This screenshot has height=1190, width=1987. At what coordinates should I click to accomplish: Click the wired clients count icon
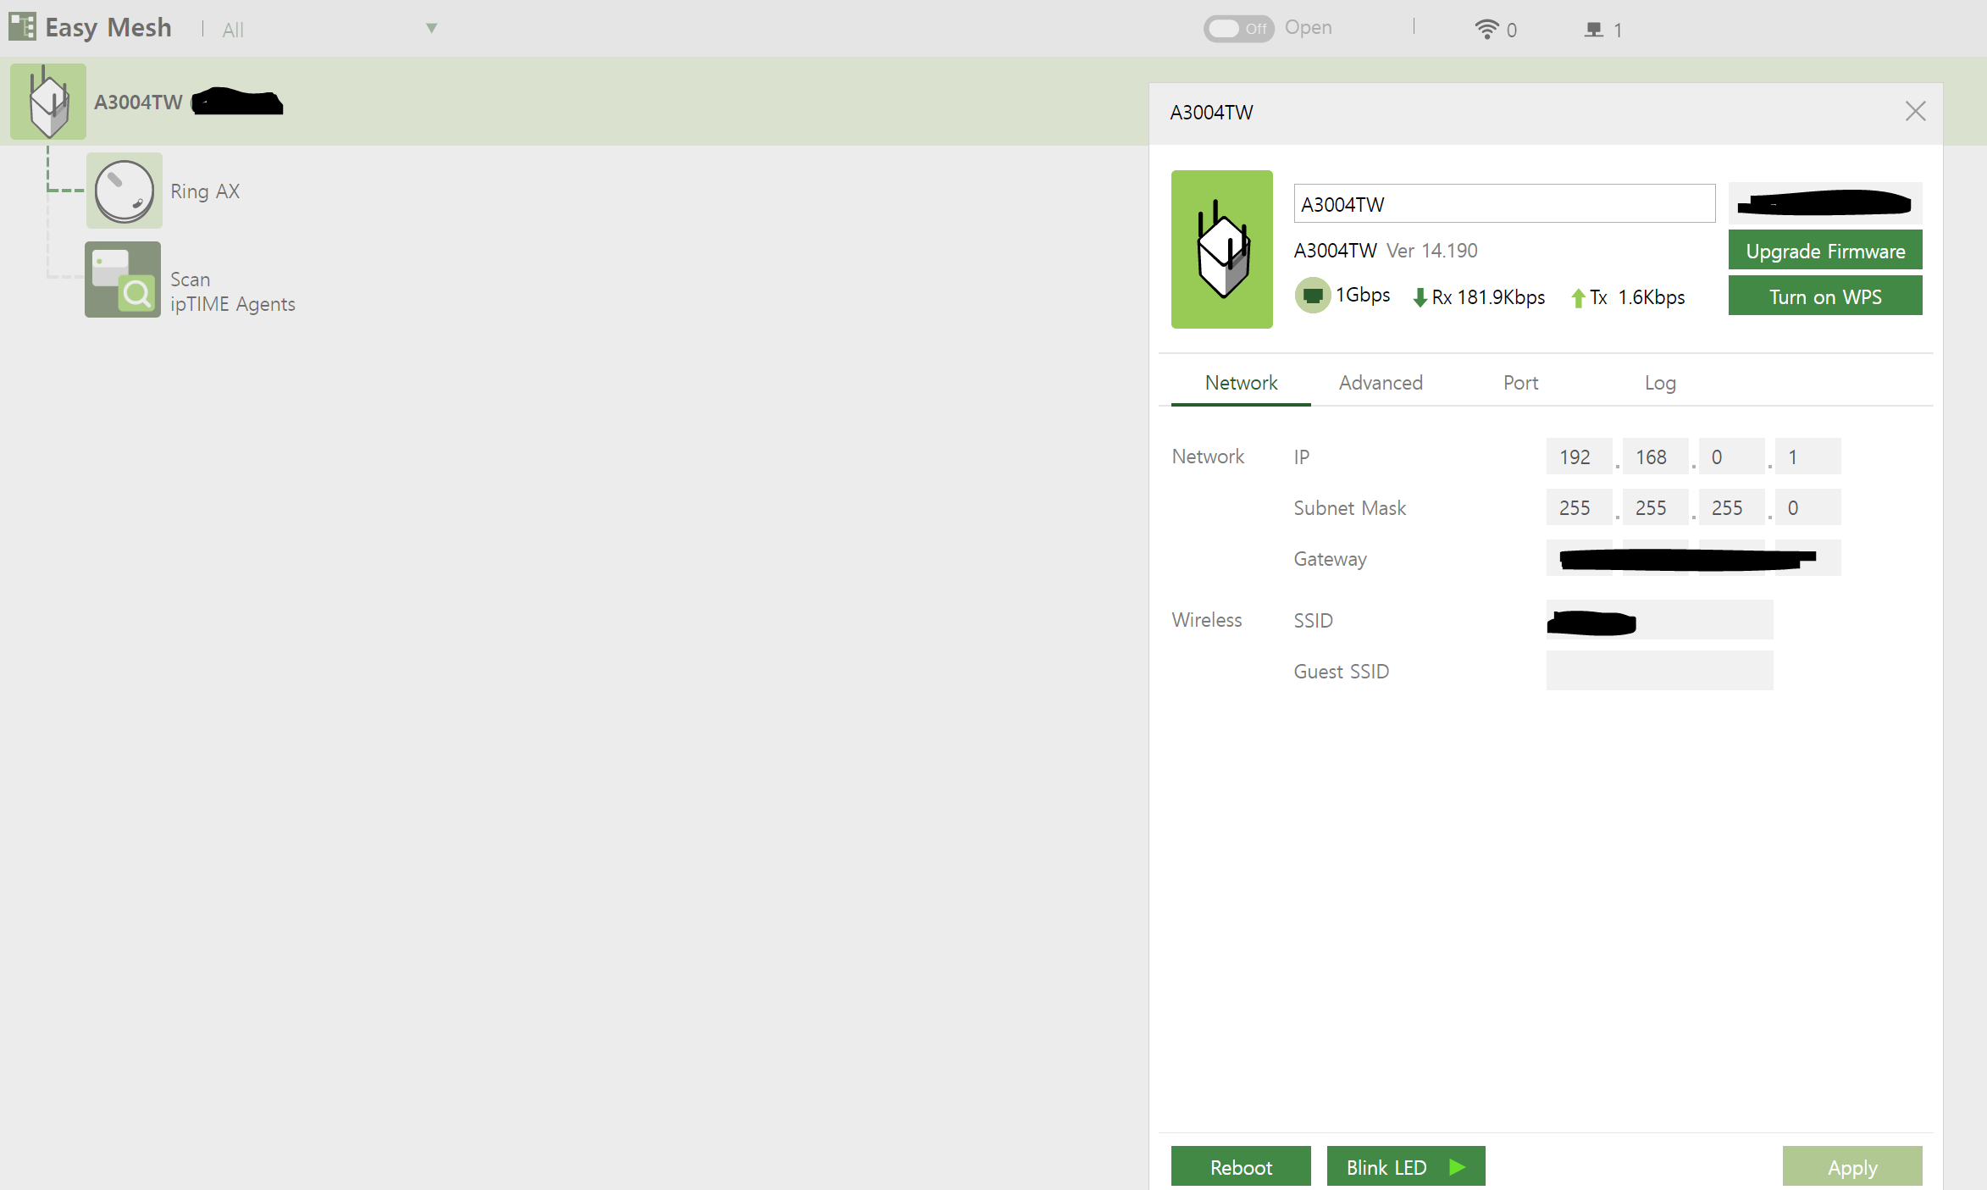[x=1594, y=30]
